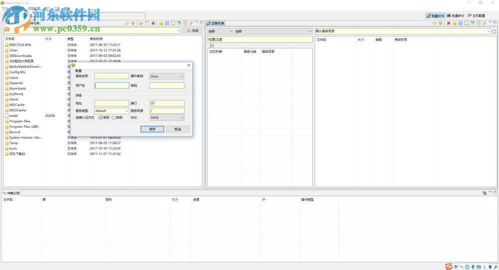Click the empty white square icon in local toolbar
The image size is (499, 270).
(173, 23)
